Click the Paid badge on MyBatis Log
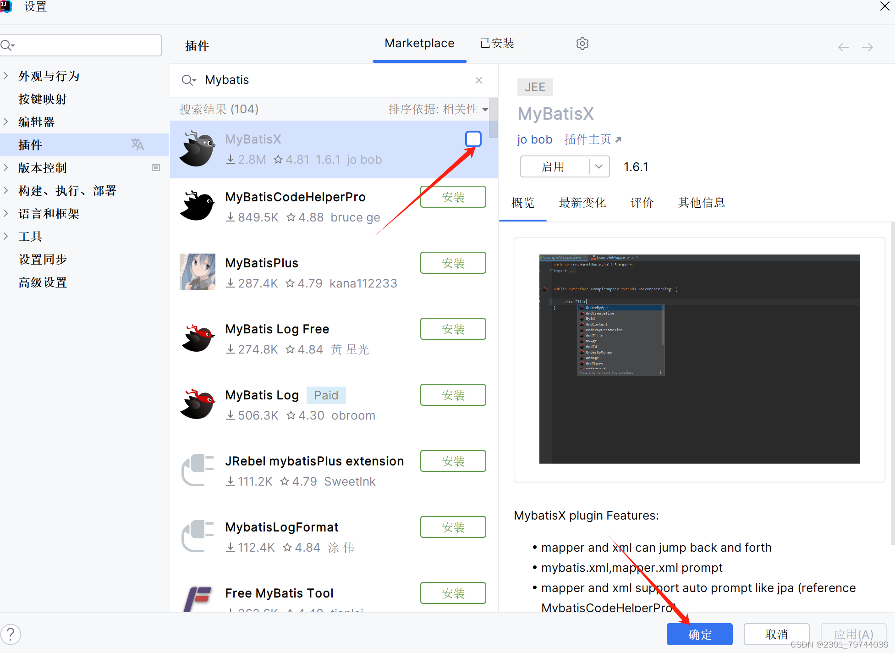895x653 pixels. (326, 395)
